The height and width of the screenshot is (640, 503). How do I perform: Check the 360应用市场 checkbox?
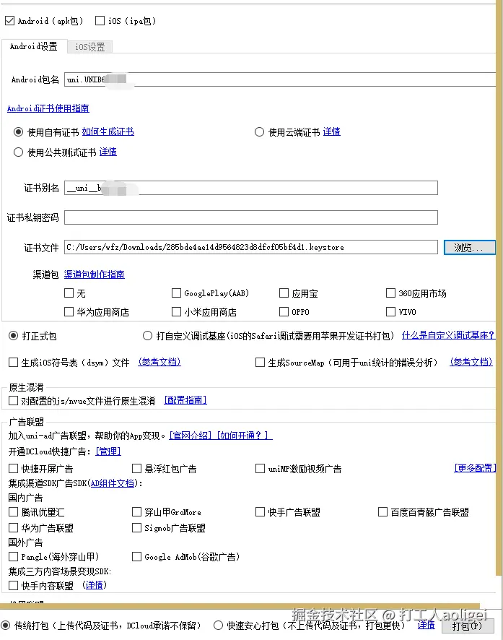tap(390, 293)
